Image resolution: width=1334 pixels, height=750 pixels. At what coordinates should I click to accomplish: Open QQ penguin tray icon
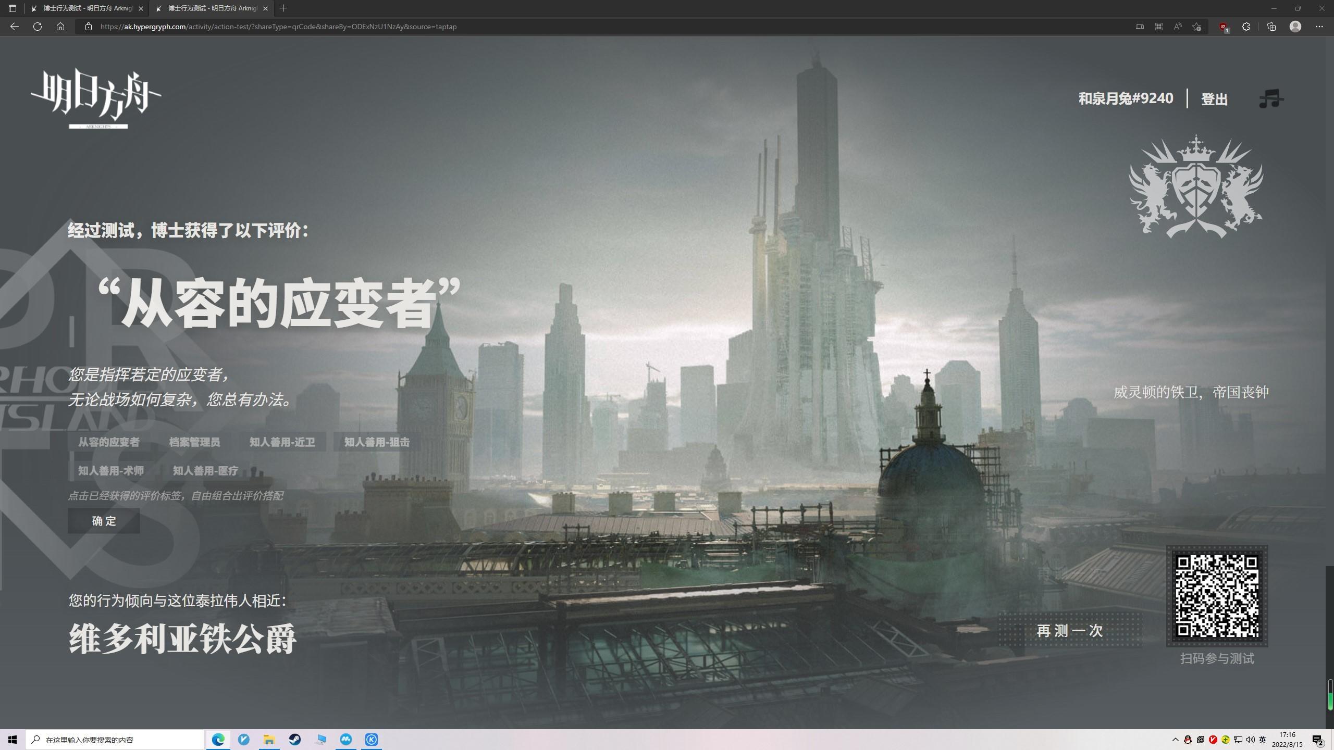coord(1188,740)
